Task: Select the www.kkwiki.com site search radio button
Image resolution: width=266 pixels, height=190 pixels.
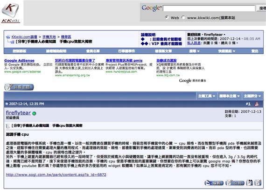Action: (183, 17)
